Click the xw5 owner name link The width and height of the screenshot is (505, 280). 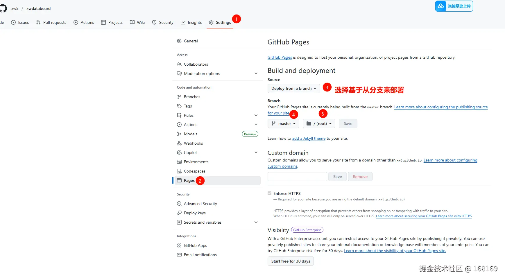(x=15, y=8)
